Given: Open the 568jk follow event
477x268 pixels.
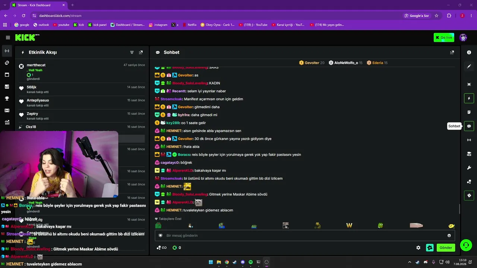Looking at the screenshot, I should (x=82, y=89).
